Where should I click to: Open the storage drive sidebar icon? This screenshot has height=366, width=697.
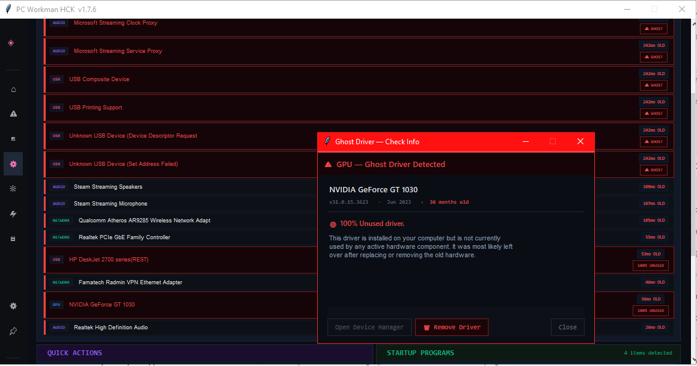click(x=13, y=239)
